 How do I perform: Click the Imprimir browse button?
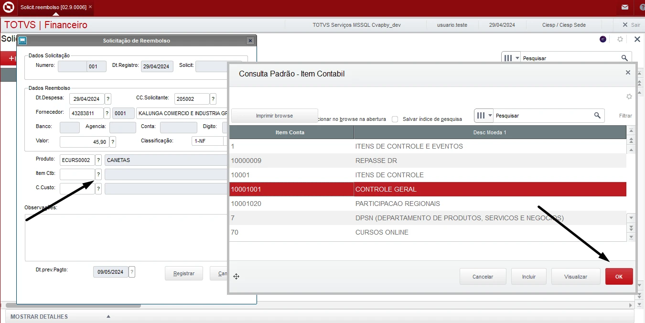coord(274,116)
